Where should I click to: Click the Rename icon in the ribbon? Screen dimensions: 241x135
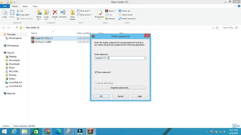click(x=63, y=14)
